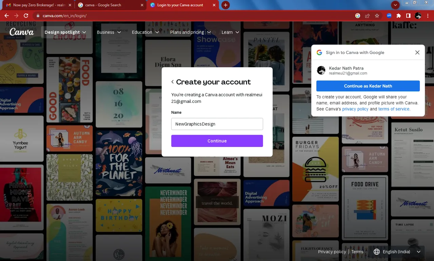This screenshot has height=261, width=434.
Task: Click the Name input field
Action: point(217,124)
